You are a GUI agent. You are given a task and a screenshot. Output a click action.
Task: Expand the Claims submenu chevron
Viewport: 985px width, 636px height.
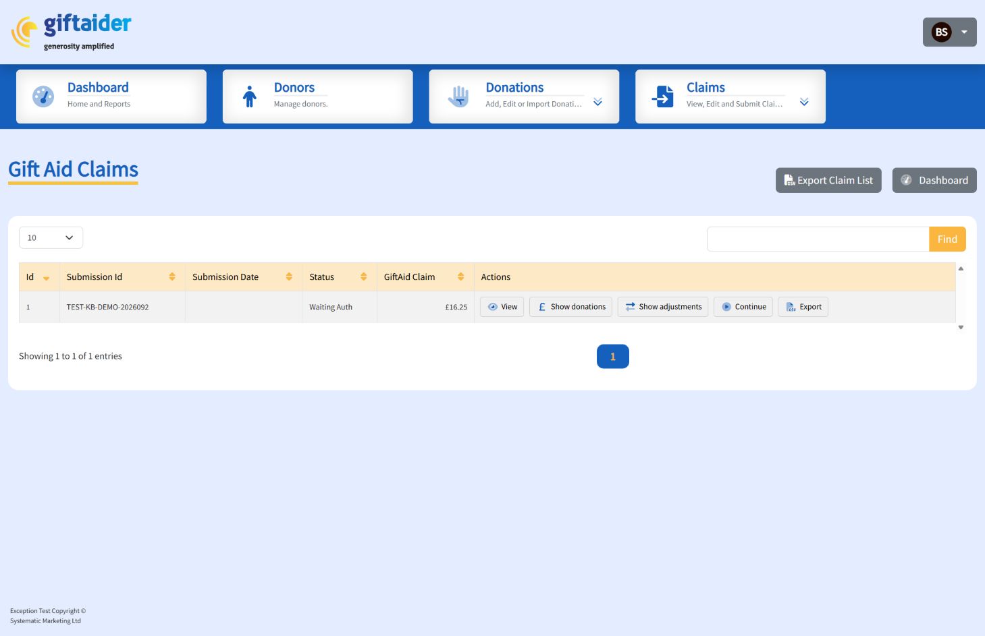(804, 102)
